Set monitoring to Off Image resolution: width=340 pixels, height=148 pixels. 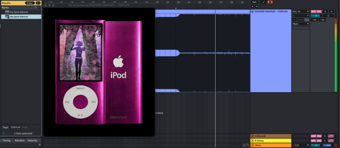click(307, 20)
